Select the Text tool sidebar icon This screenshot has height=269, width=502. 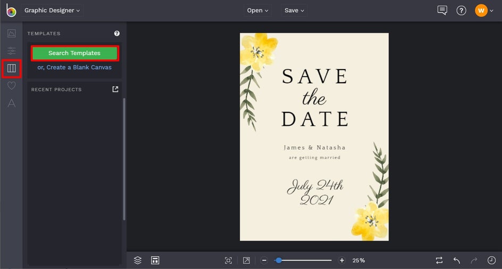coord(11,103)
